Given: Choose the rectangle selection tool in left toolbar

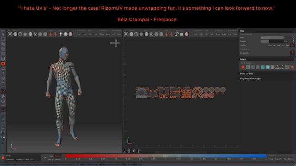Looking at the screenshot, I should (3, 39).
